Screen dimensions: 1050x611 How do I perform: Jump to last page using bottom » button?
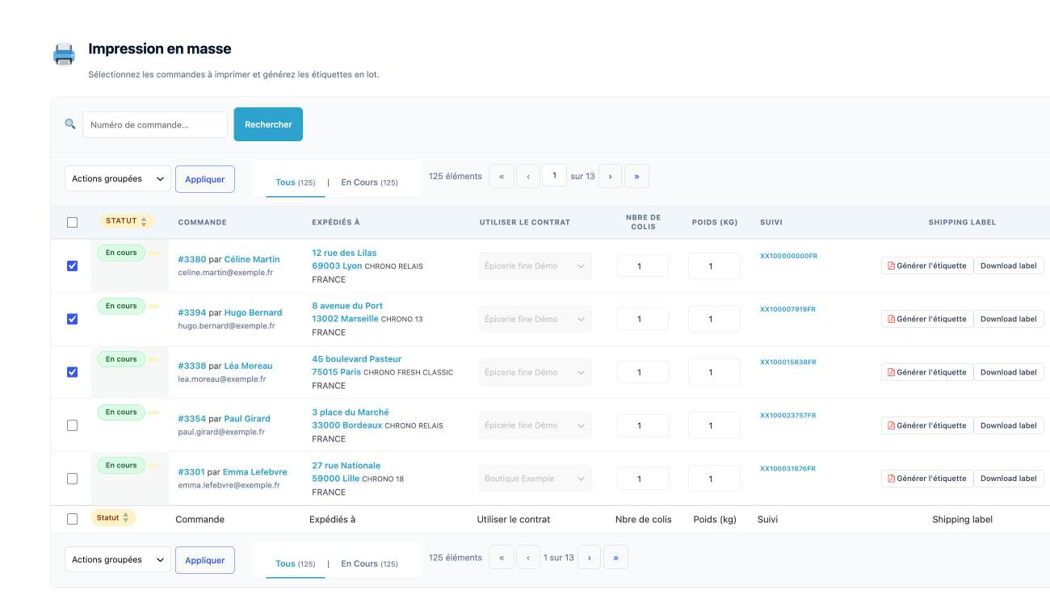(x=615, y=558)
